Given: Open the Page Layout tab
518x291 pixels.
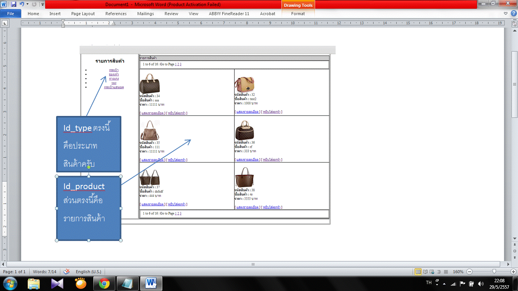Looking at the screenshot, I should [83, 14].
